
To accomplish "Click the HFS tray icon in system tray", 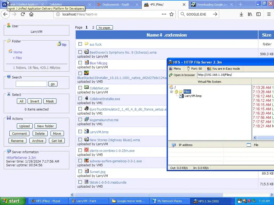I will pos(240,201).
